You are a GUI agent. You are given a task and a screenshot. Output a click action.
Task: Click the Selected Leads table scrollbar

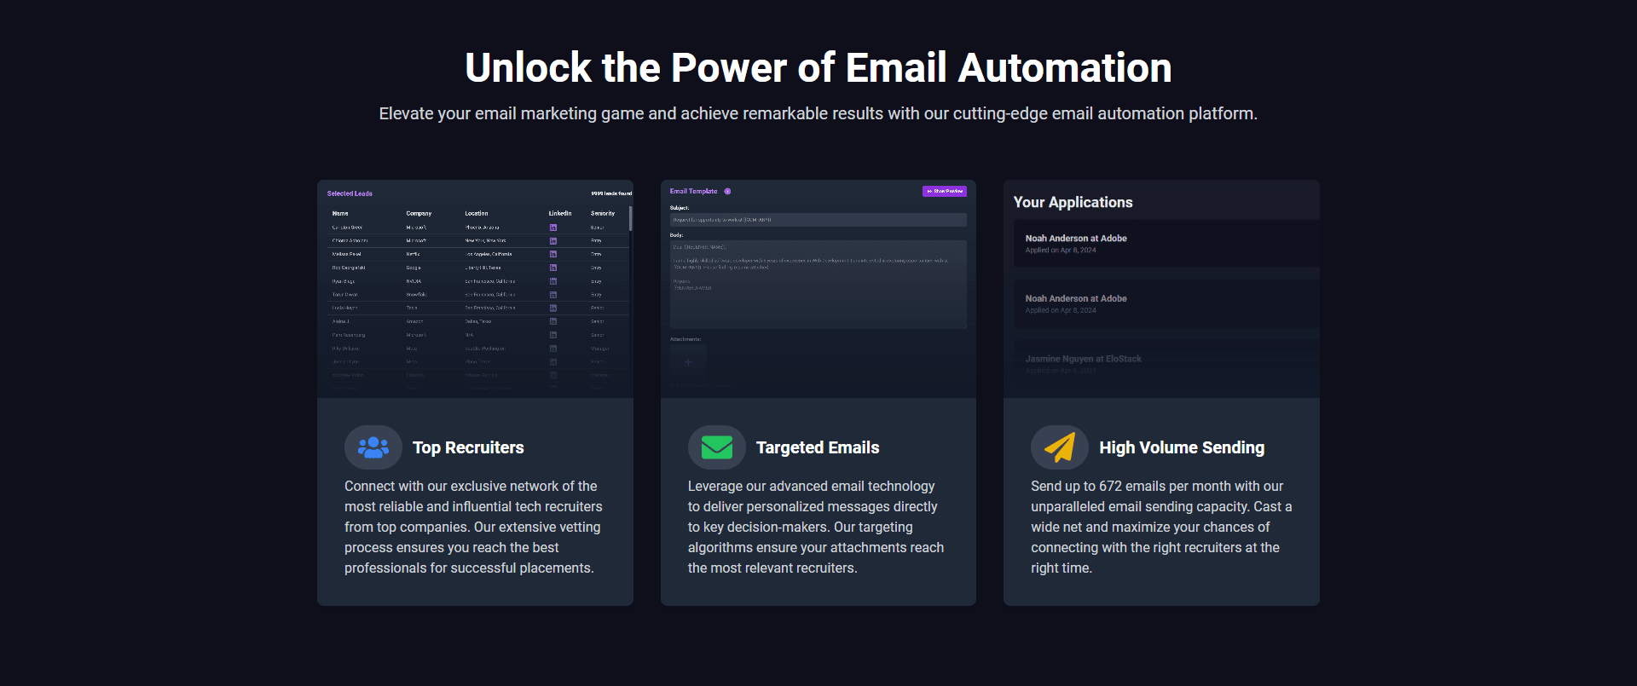click(x=631, y=218)
